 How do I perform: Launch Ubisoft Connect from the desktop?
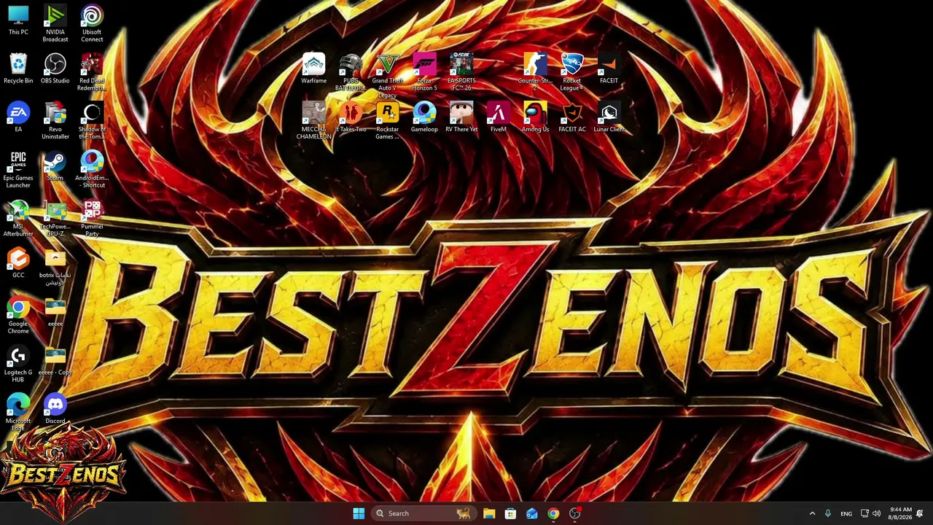coord(92,23)
